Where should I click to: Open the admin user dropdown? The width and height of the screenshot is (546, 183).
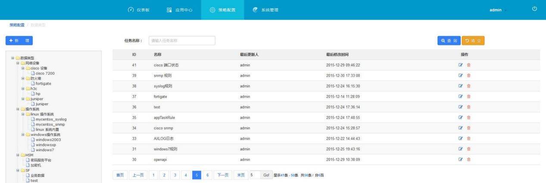498,10
